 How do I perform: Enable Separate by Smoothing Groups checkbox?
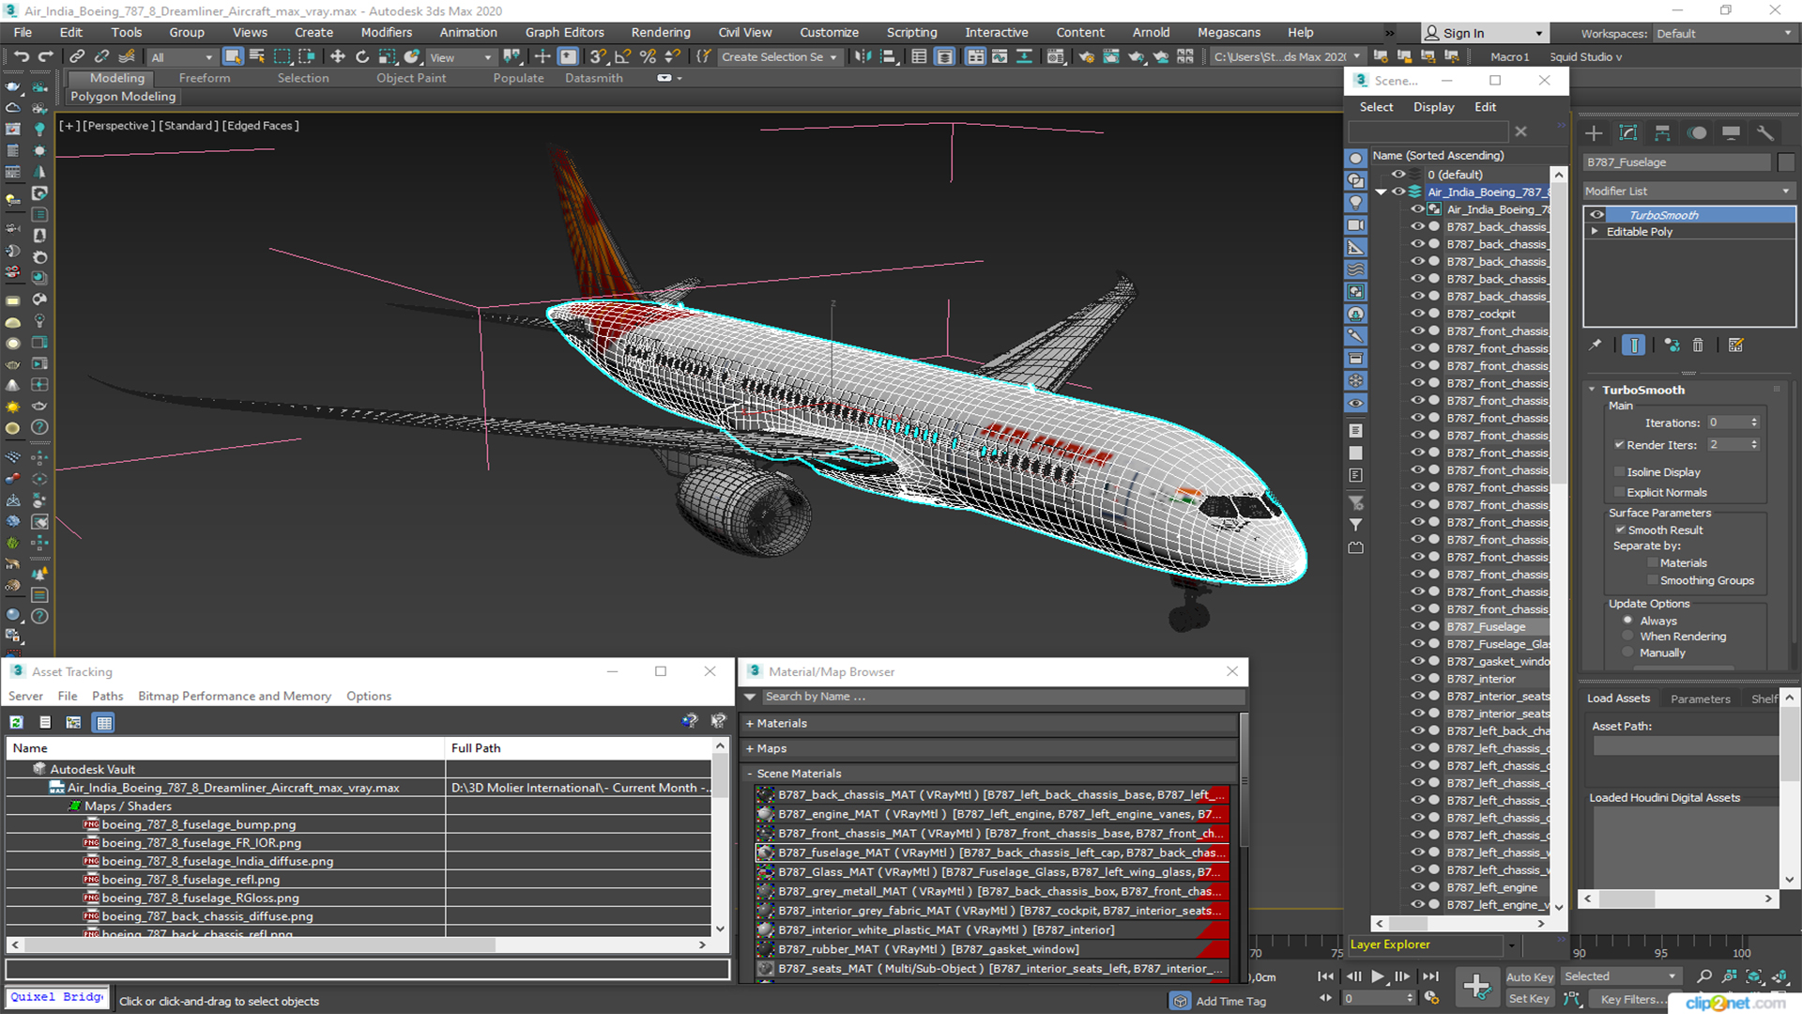[1653, 580]
